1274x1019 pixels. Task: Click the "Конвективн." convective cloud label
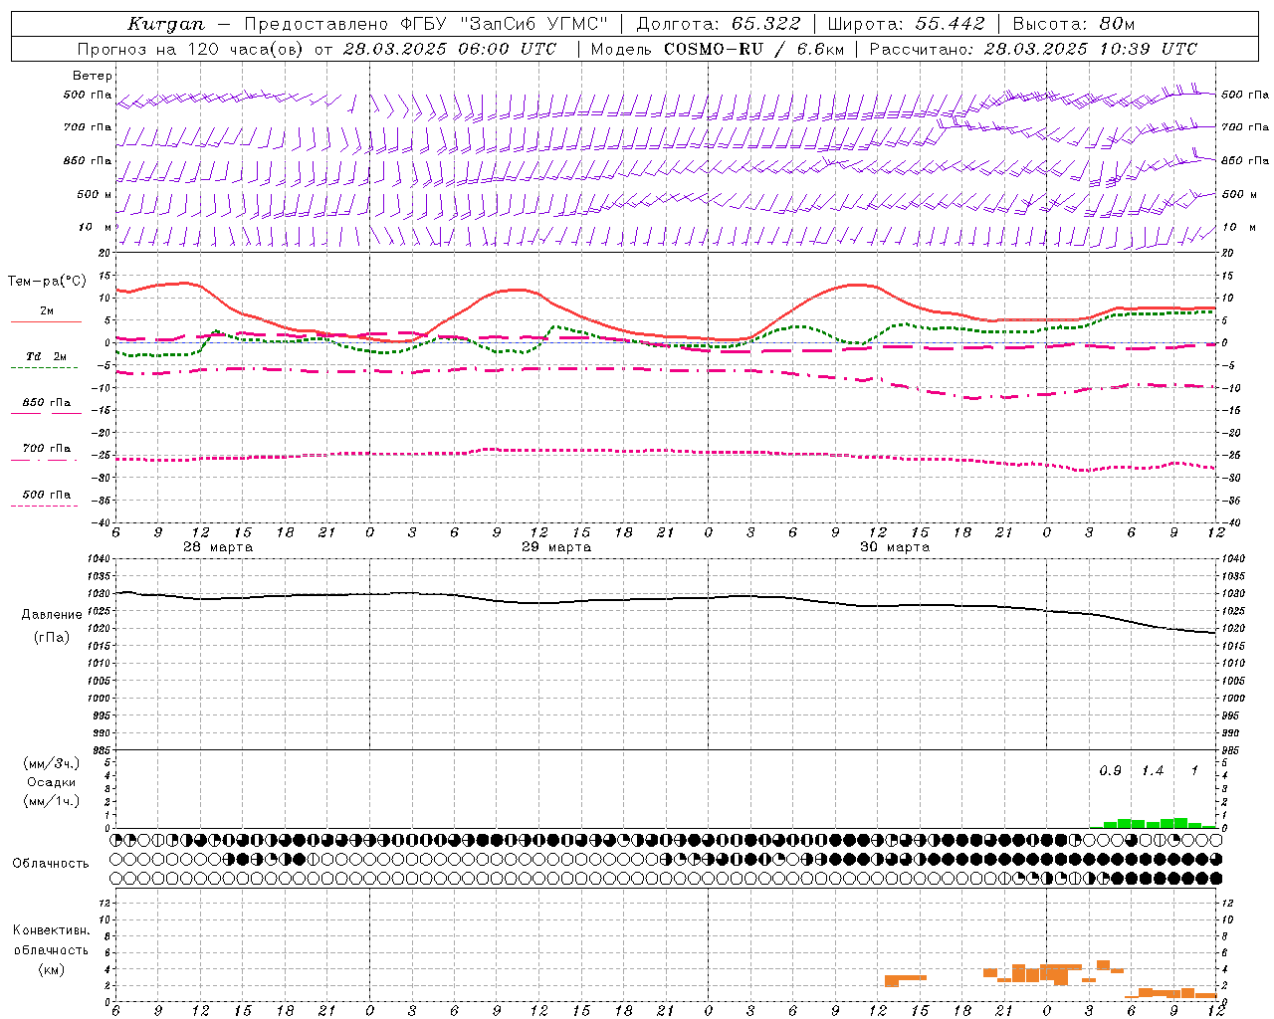click(x=52, y=930)
